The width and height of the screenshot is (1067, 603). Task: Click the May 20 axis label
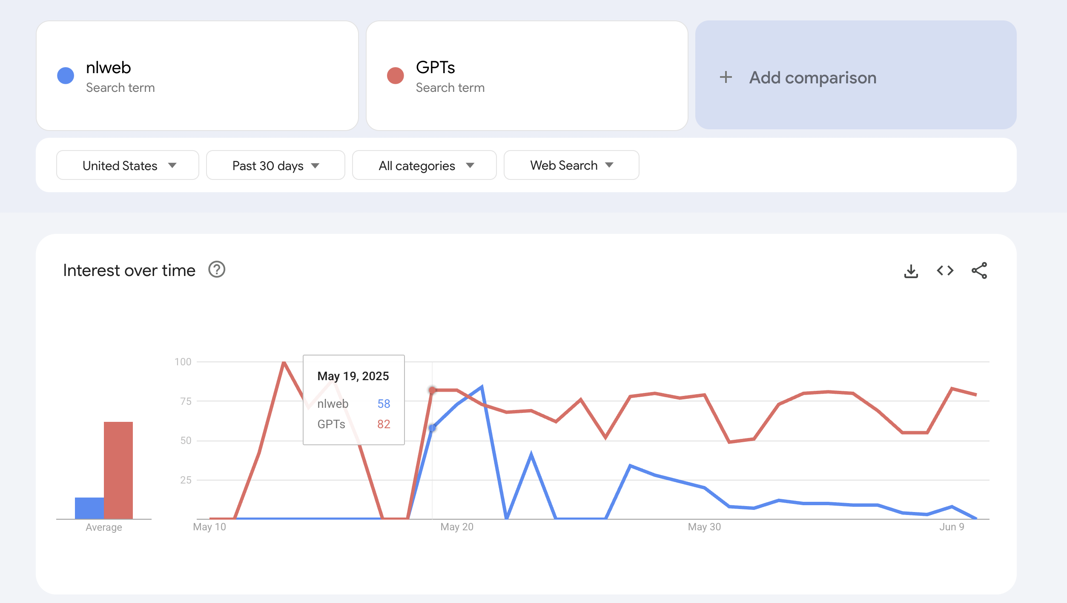click(x=457, y=527)
